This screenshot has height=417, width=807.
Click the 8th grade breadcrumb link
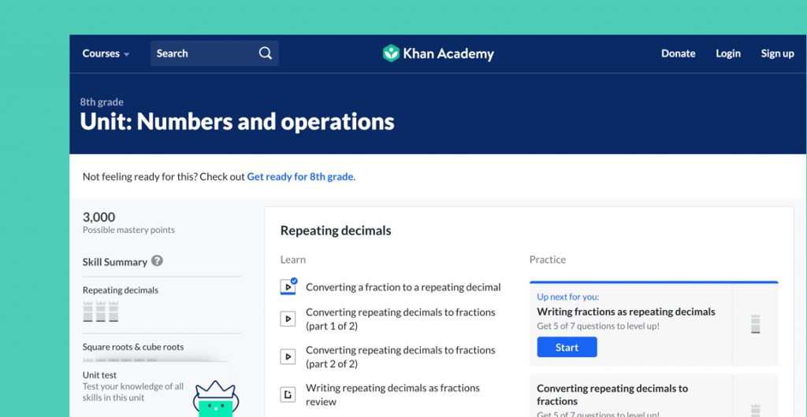(102, 101)
